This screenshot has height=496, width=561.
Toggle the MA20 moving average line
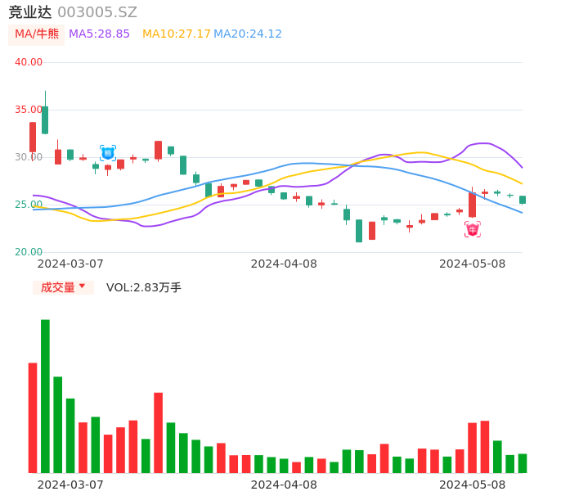248,34
